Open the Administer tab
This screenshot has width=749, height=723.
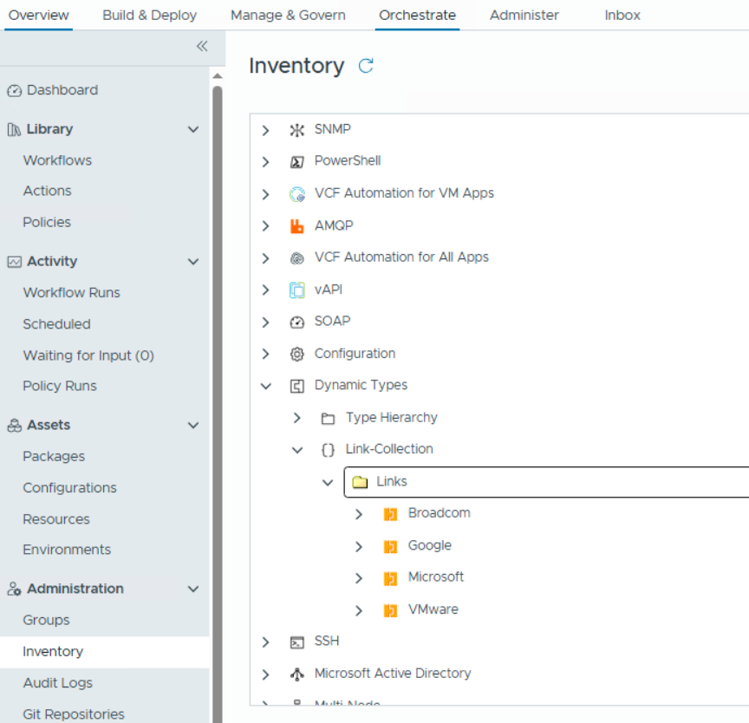(524, 15)
